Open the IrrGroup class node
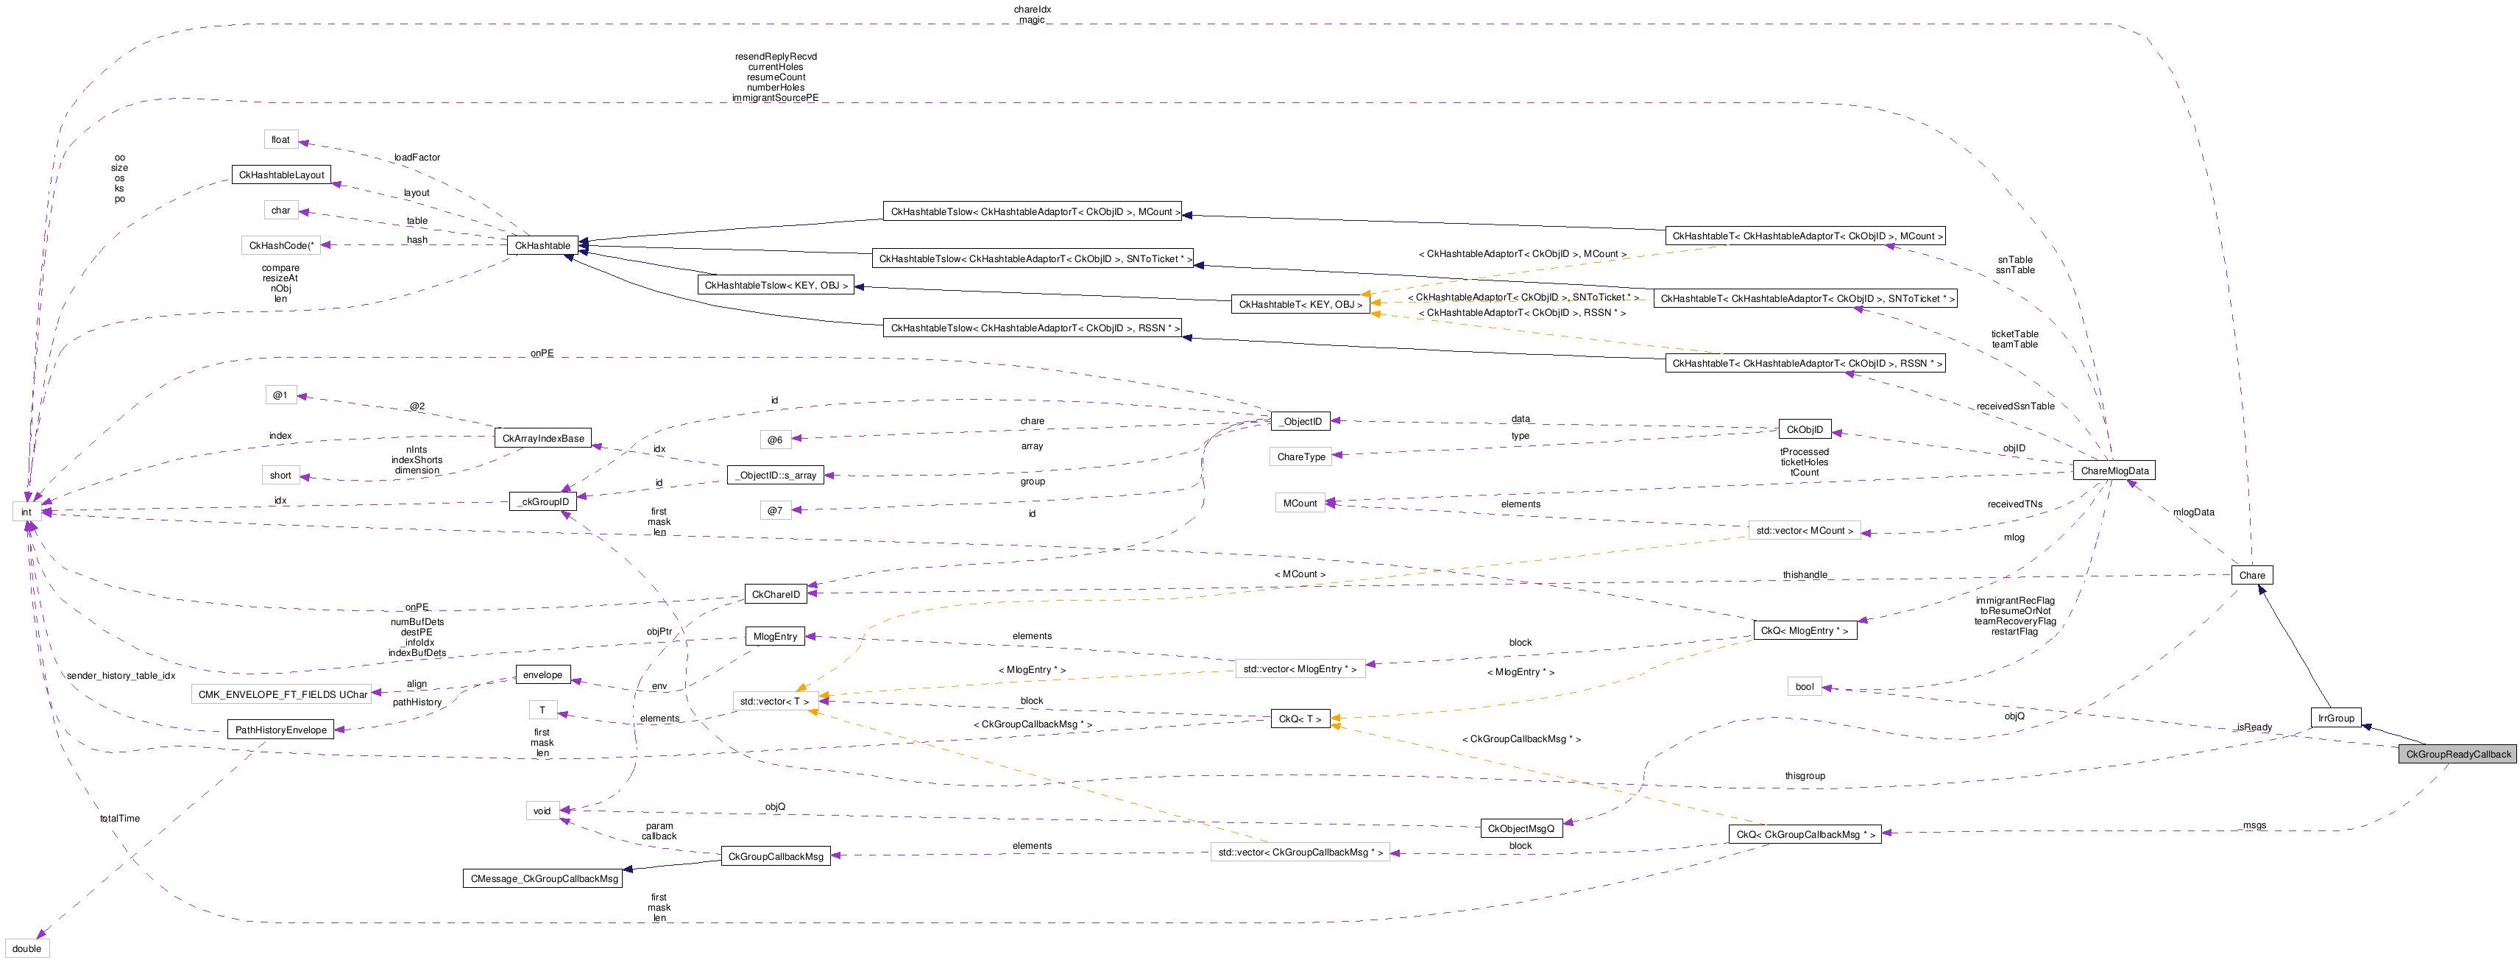Screen dimensions: 2520x960 [2335, 717]
